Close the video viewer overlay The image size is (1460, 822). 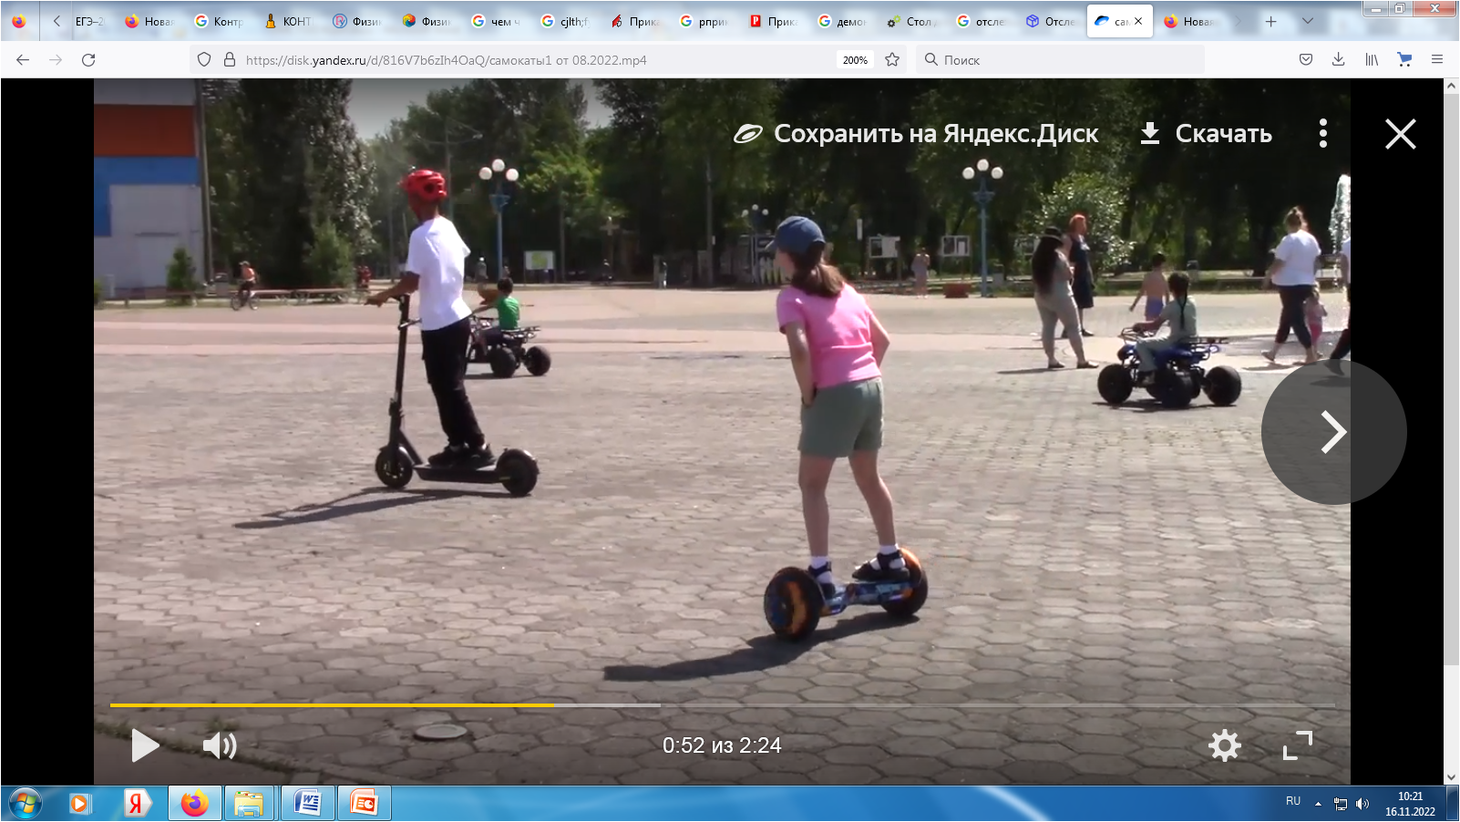pos(1400,134)
